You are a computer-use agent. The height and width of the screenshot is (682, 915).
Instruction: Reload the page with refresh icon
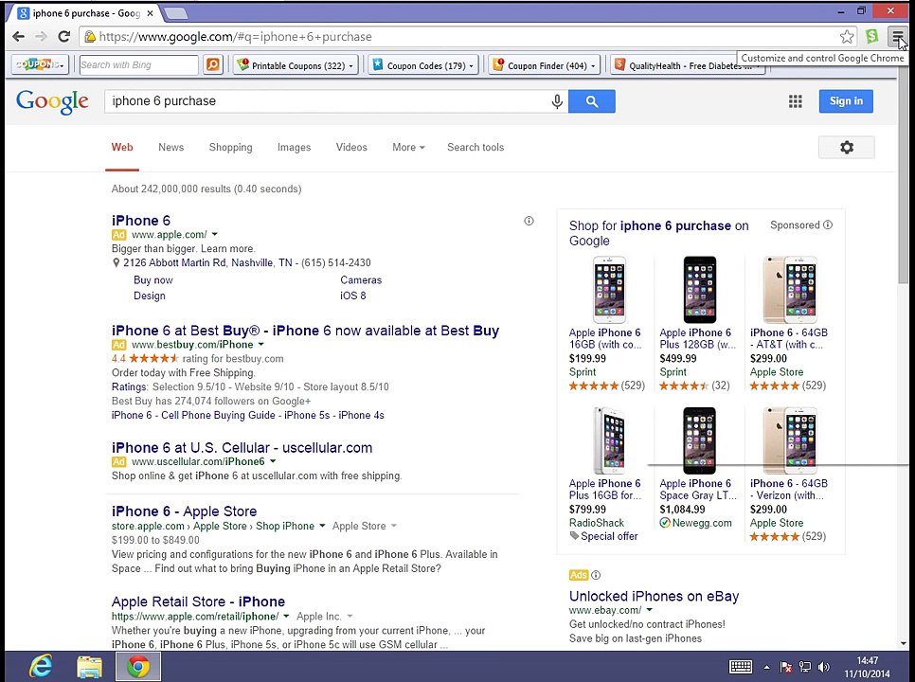tap(64, 37)
